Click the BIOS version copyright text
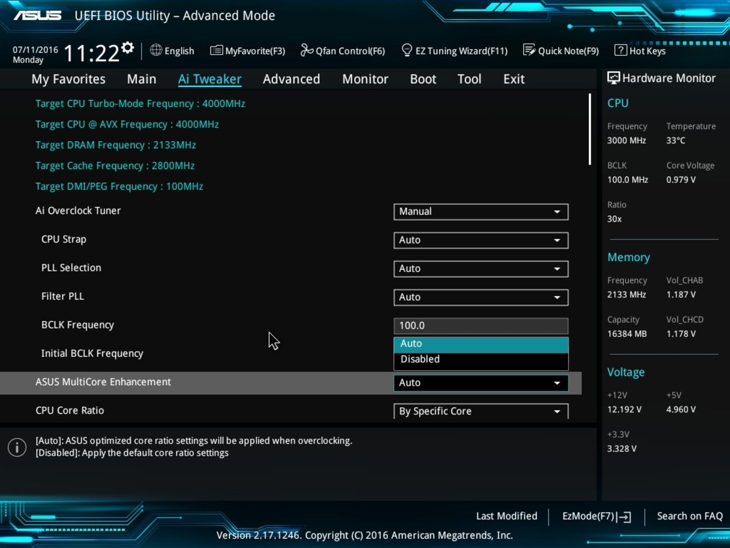Image resolution: width=730 pixels, height=548 pixels. click(364, 535)
